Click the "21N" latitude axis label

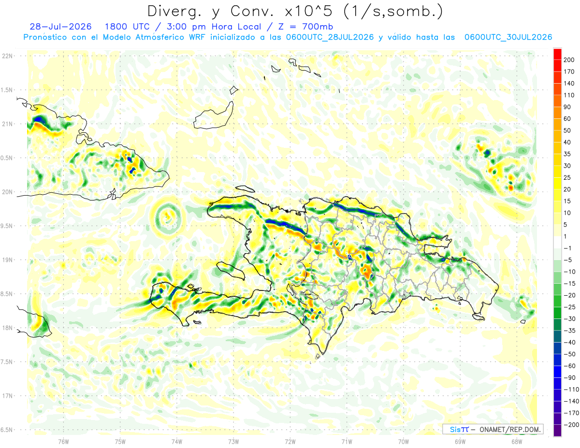click(7, 124)
